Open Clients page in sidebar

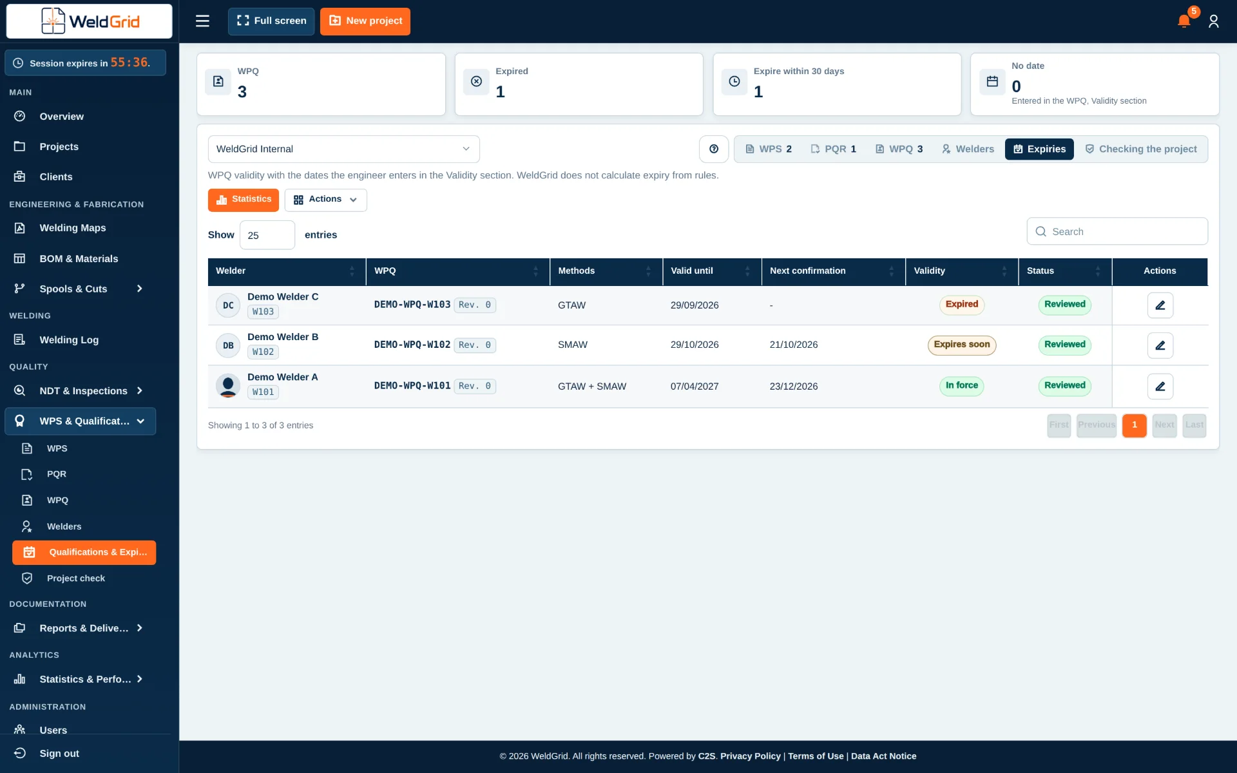point(55,177)
